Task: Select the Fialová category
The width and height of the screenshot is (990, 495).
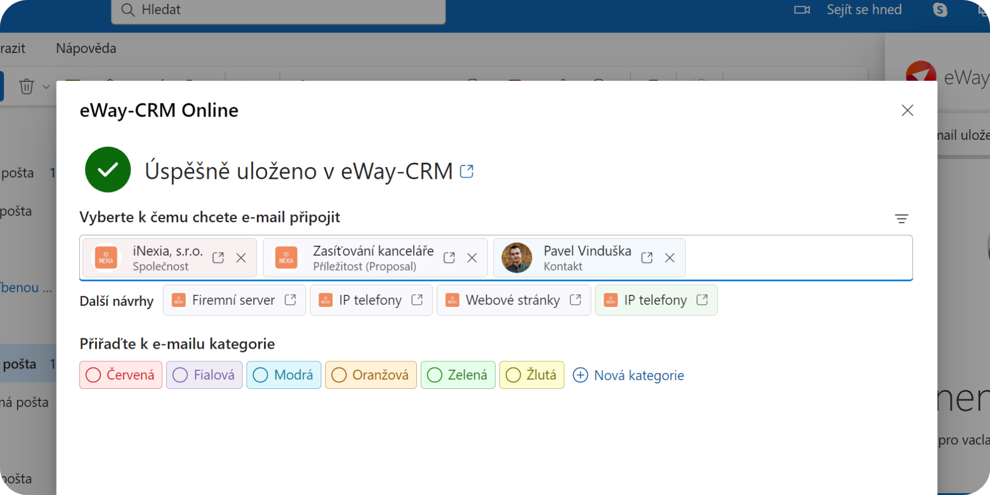Action: tap(204, 375)
